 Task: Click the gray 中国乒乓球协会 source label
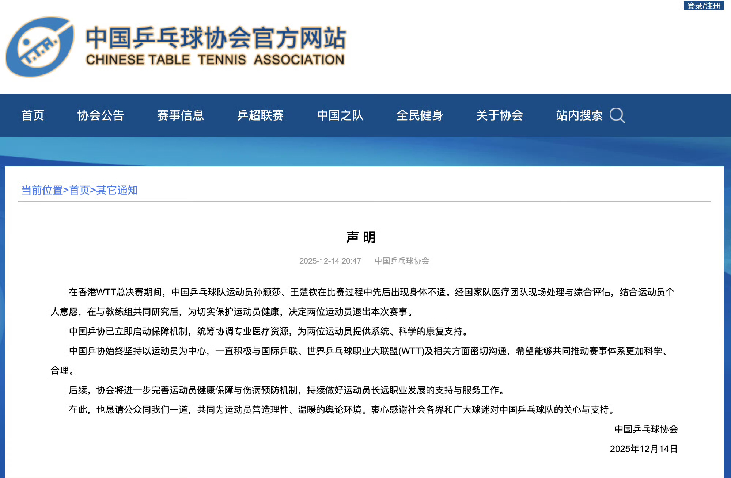(401, 261)
